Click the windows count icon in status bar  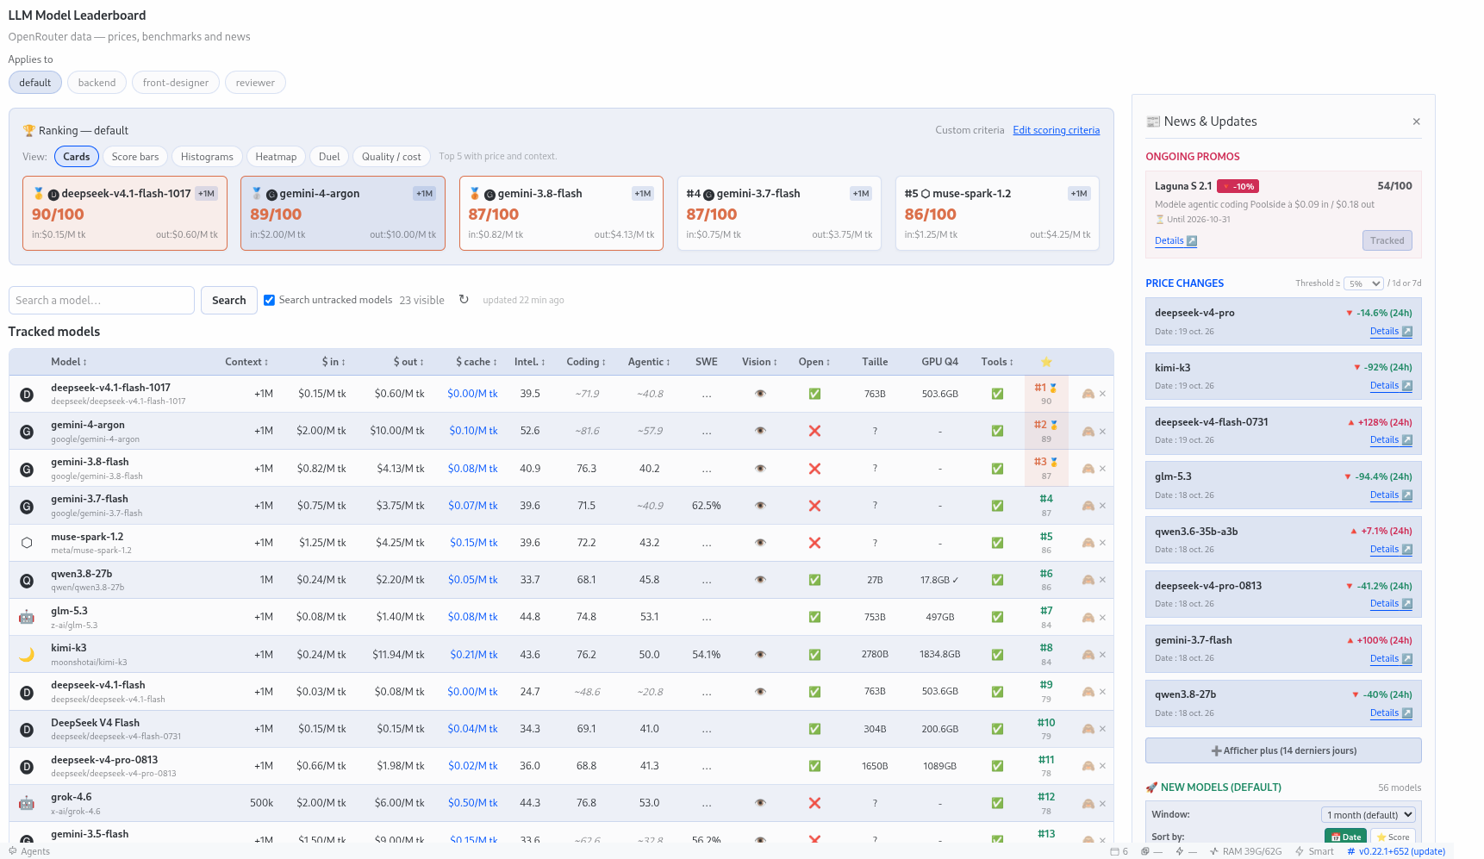pyautogui.click(x=1119, y=851)
